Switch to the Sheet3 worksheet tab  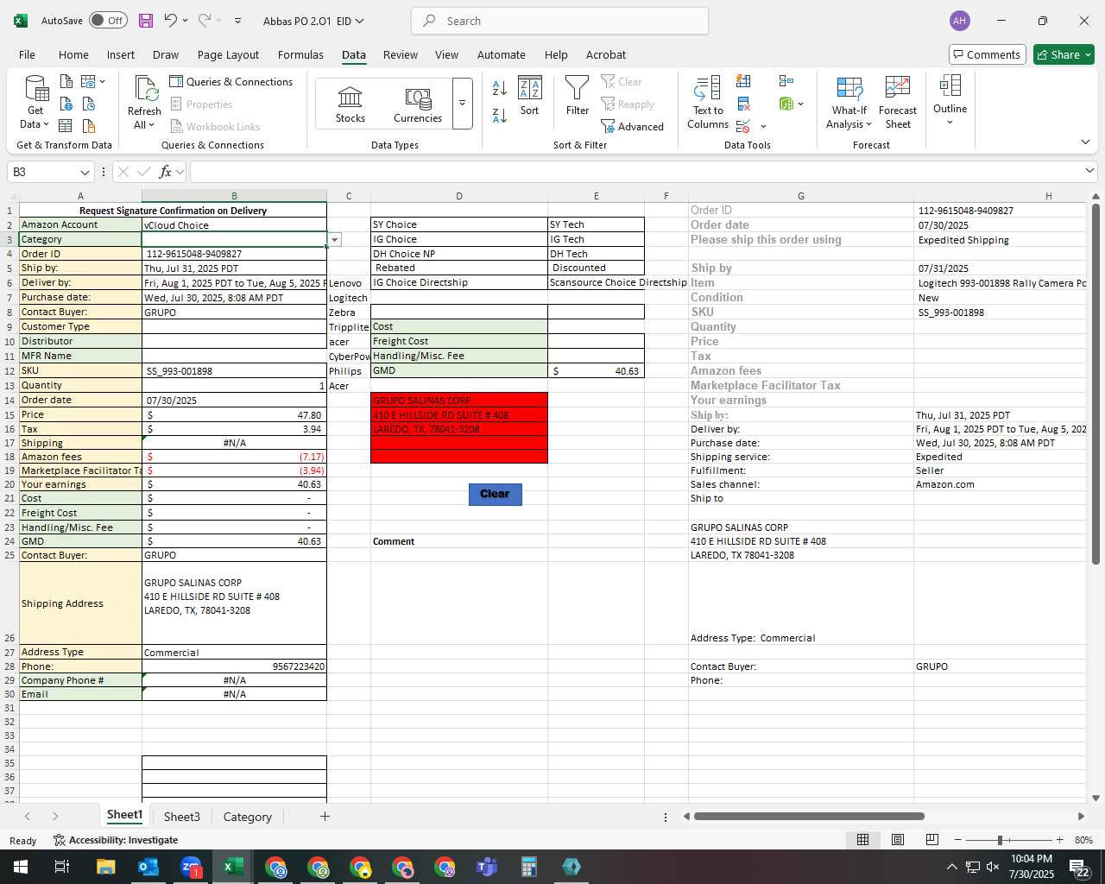[x=181, y=817]
